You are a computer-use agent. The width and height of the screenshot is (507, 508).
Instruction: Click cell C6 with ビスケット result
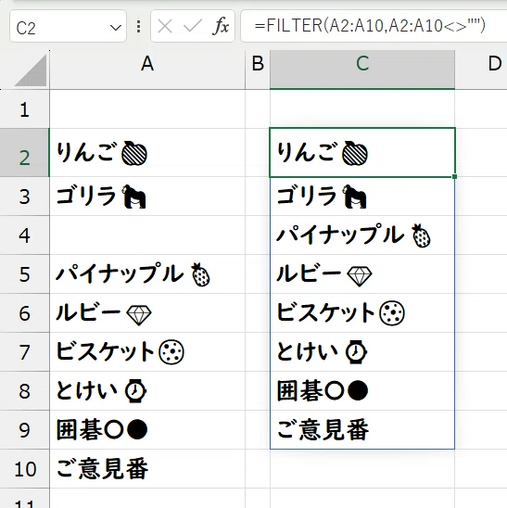(x=362, y=313)
